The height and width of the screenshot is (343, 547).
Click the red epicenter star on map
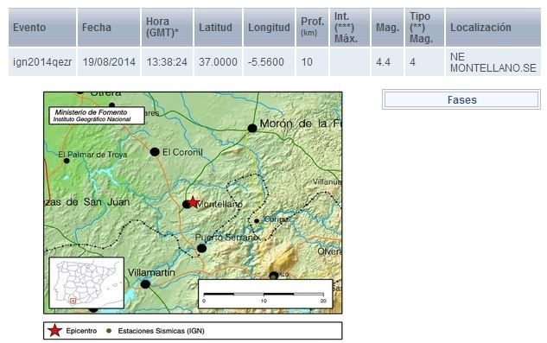[x=193, y=202]
